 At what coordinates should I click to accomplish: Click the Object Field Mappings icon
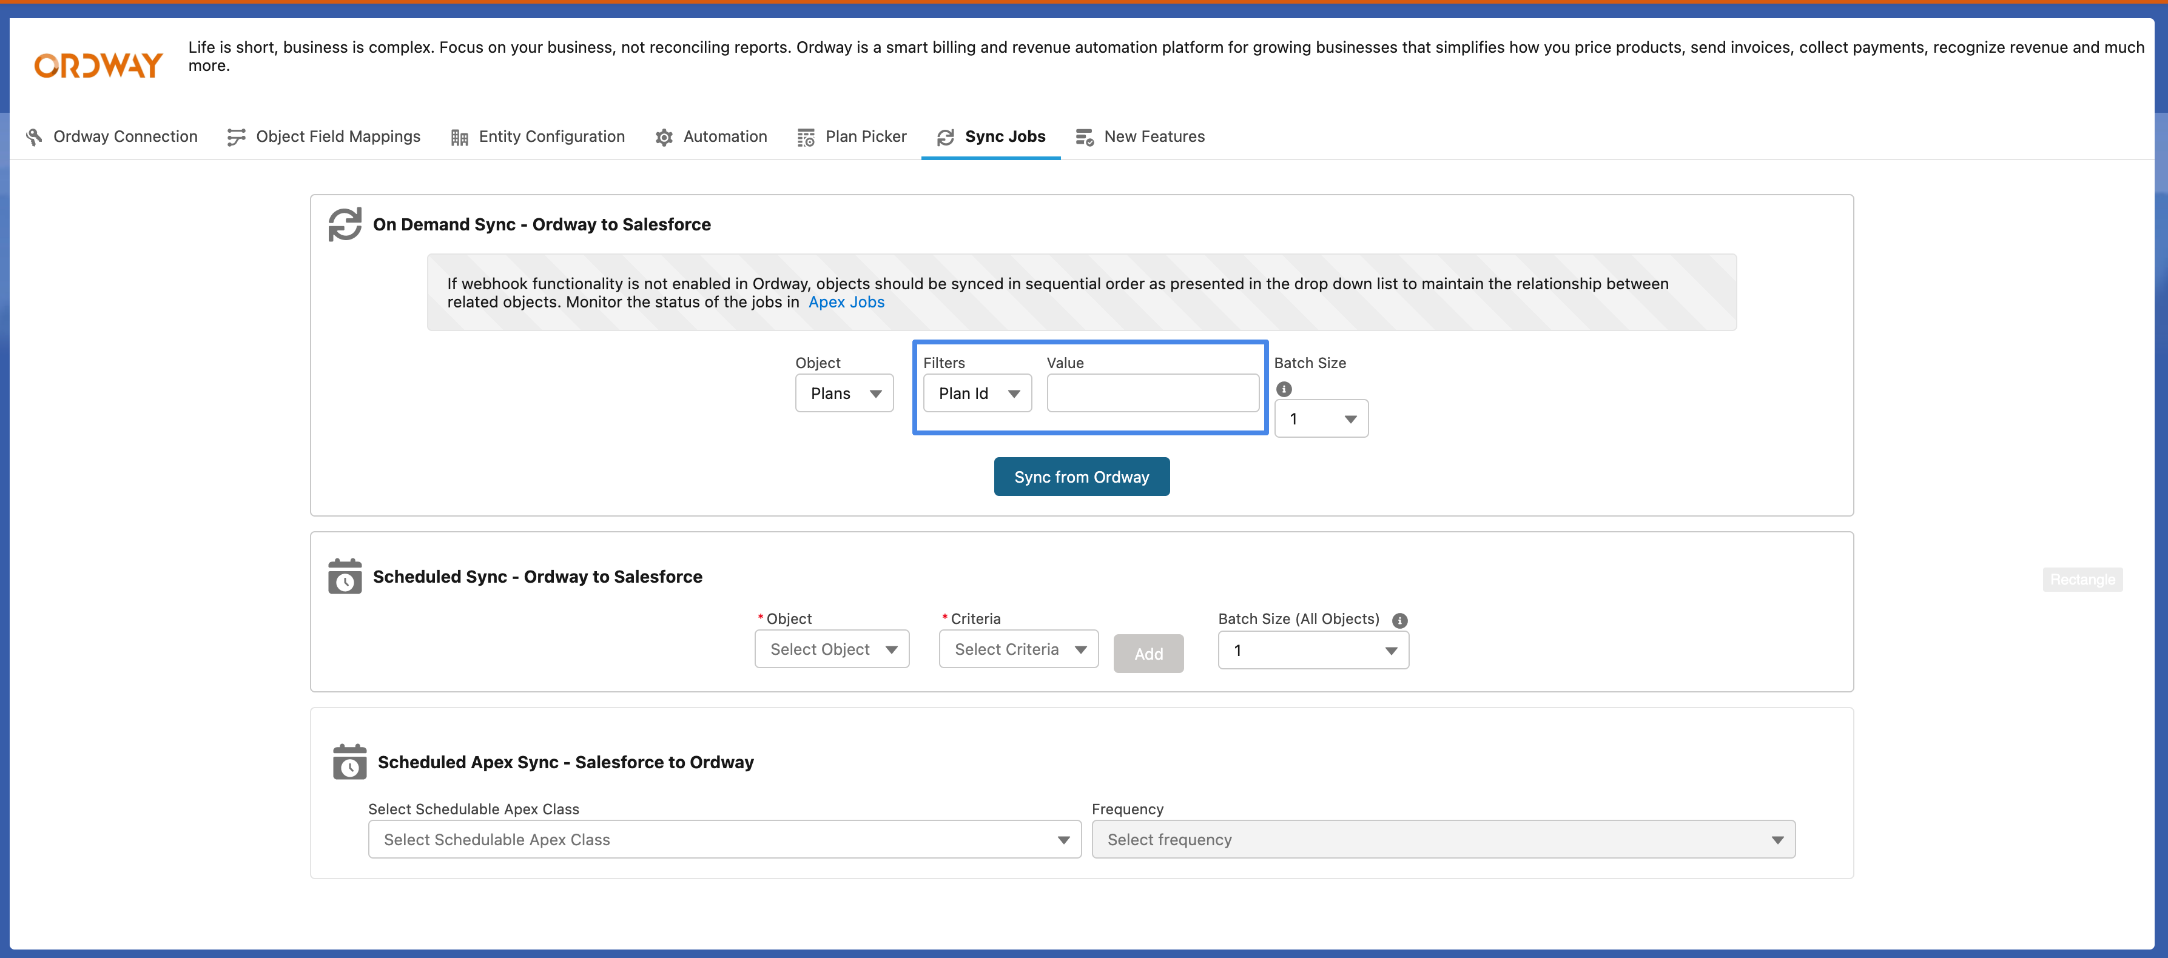pyautogui.click(x=237, y=137)
